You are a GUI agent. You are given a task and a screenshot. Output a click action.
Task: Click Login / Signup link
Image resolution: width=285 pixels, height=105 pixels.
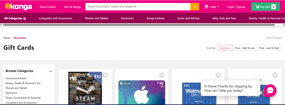coord(236,7)
